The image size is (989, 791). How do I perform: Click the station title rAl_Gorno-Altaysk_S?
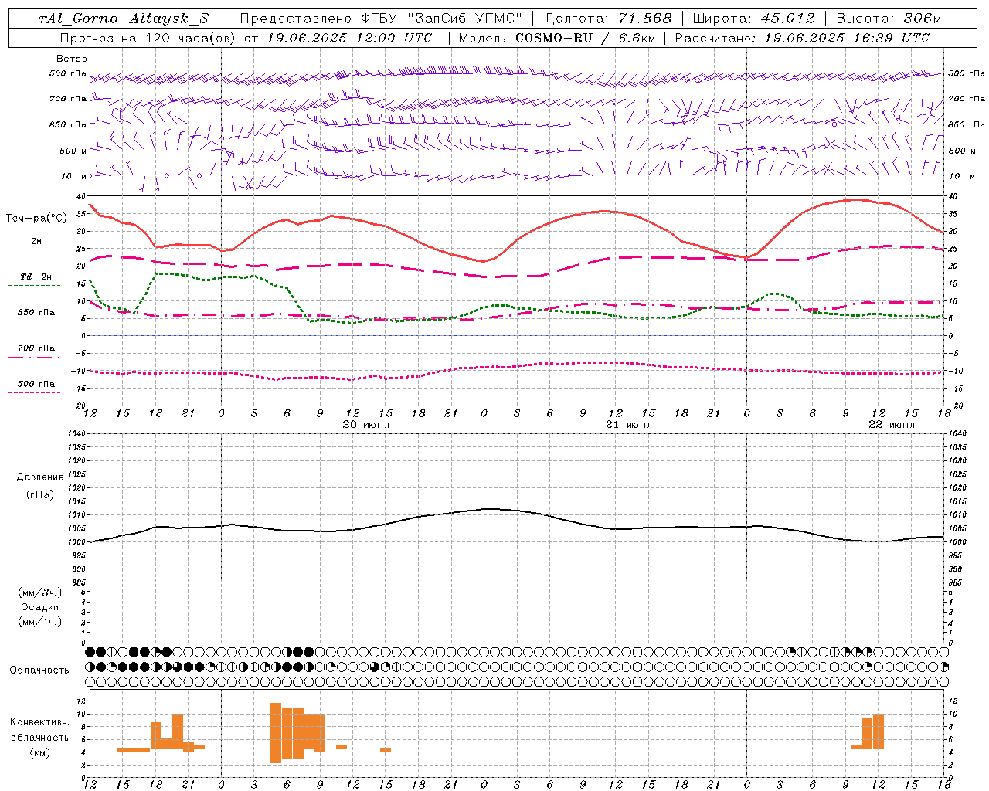tap(124, 19)
